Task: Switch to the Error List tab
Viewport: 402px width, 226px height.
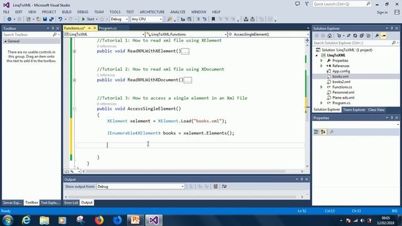Action: tap(71, 203)
